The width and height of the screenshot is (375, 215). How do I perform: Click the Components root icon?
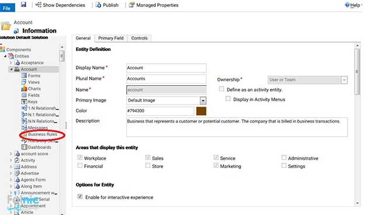point(3,50)
